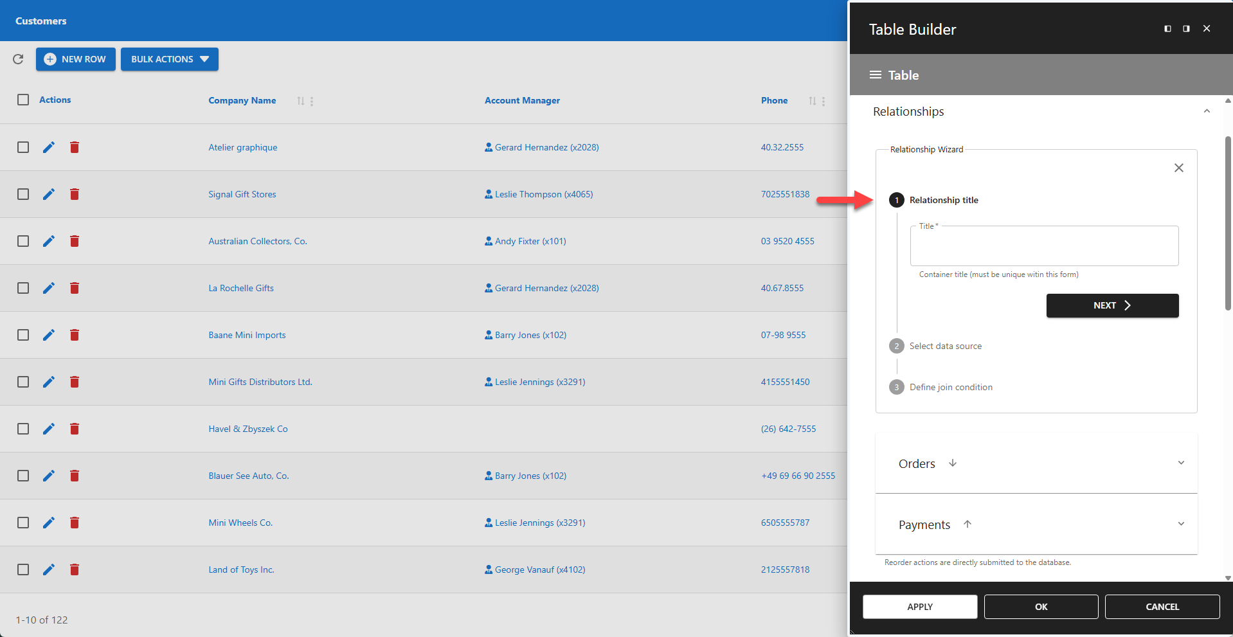Select the Table section header
This screenshot has height=637, width=1233.
point(902,75)
